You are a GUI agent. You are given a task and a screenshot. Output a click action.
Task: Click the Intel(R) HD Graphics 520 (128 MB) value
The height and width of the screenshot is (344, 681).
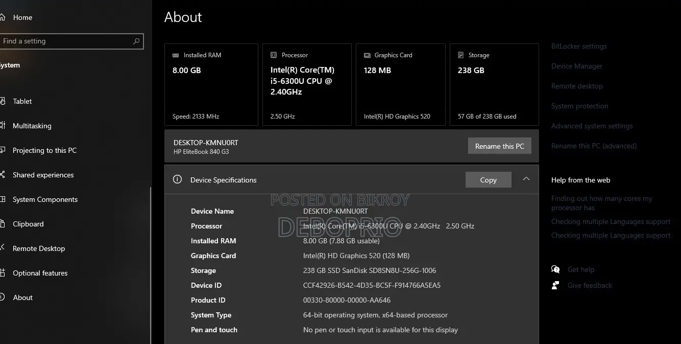[x=356, y=256]
